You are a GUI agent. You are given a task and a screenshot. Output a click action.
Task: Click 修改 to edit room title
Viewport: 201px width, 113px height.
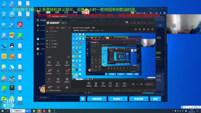[x=93, y=28]
